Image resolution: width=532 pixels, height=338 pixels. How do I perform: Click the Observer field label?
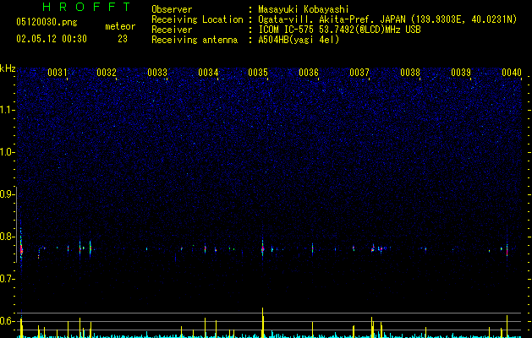pos(172,9)
